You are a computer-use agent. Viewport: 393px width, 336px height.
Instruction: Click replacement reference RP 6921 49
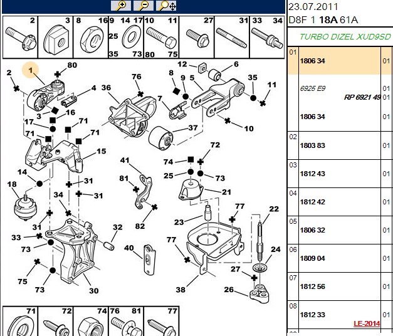[x=362, y=97]
